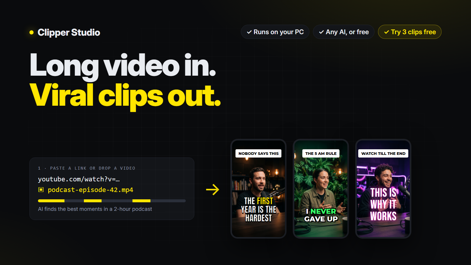Open the "Nobody Says This" clip thumbnail

tap(258, 189)
